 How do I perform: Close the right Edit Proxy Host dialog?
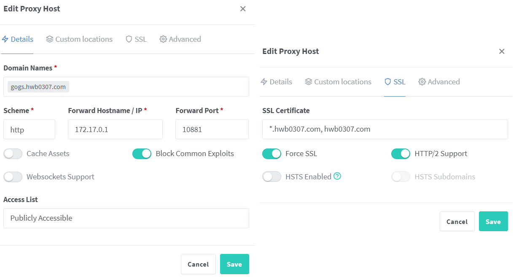pos(502,51)
